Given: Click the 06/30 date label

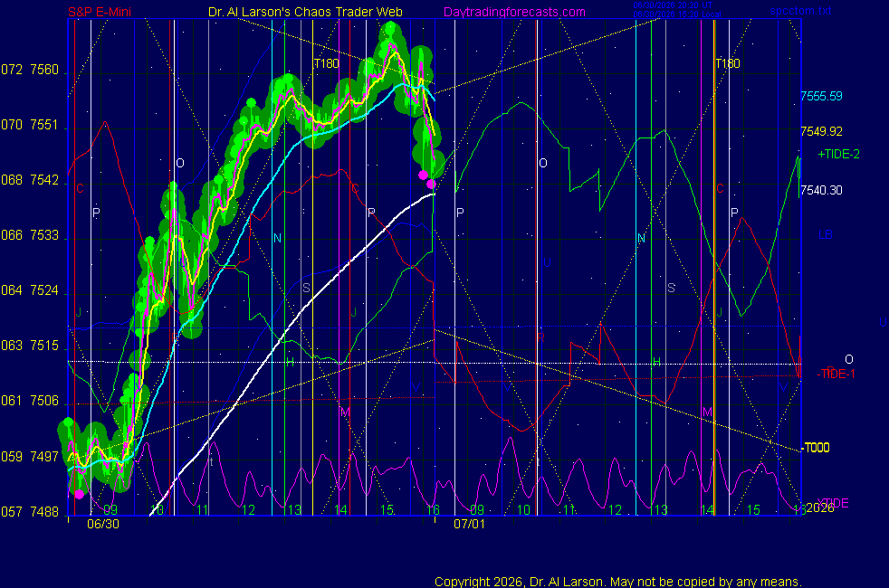Looking at the screenshot, I should 103,524.
